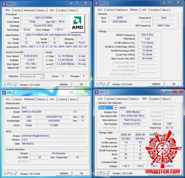This screenshot has width=185, height=178.
Task: Click the BIOS brand American Megatrends Inc.
Action: pyautogui.click(x=54, y=136)
